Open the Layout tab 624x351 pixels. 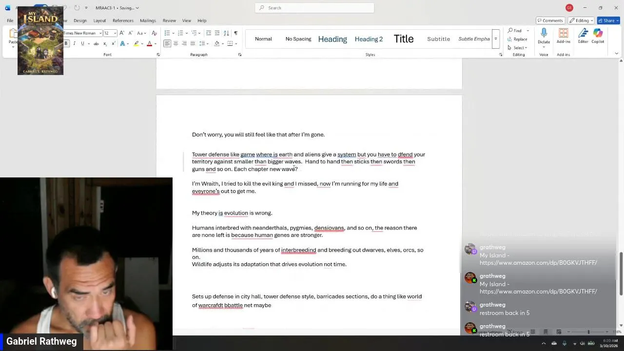99,20
